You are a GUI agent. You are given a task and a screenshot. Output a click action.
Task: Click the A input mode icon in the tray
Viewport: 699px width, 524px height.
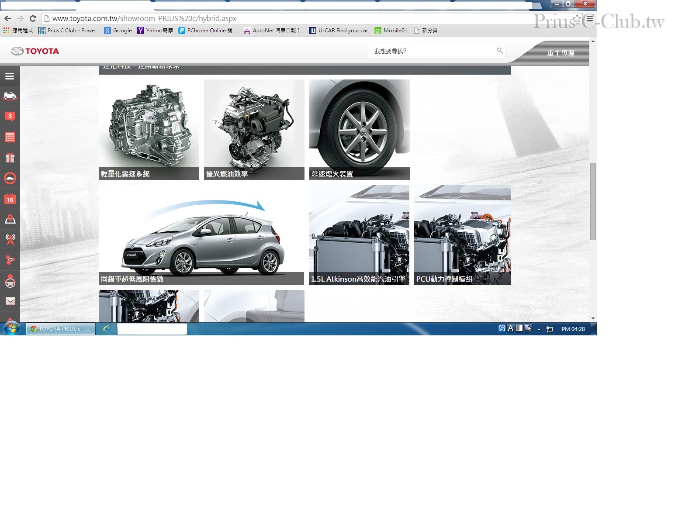(510, 328)
